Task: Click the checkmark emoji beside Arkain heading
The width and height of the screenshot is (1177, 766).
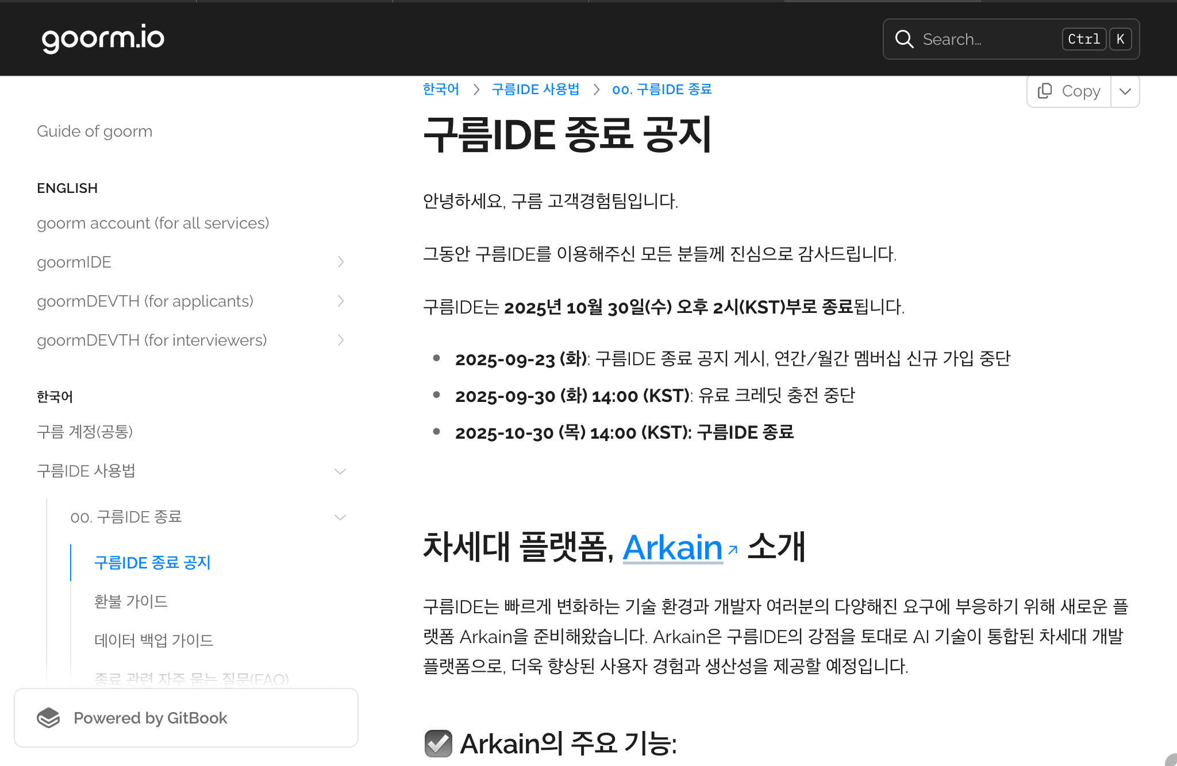Action: pyautogui.click(x=438, y=744)
